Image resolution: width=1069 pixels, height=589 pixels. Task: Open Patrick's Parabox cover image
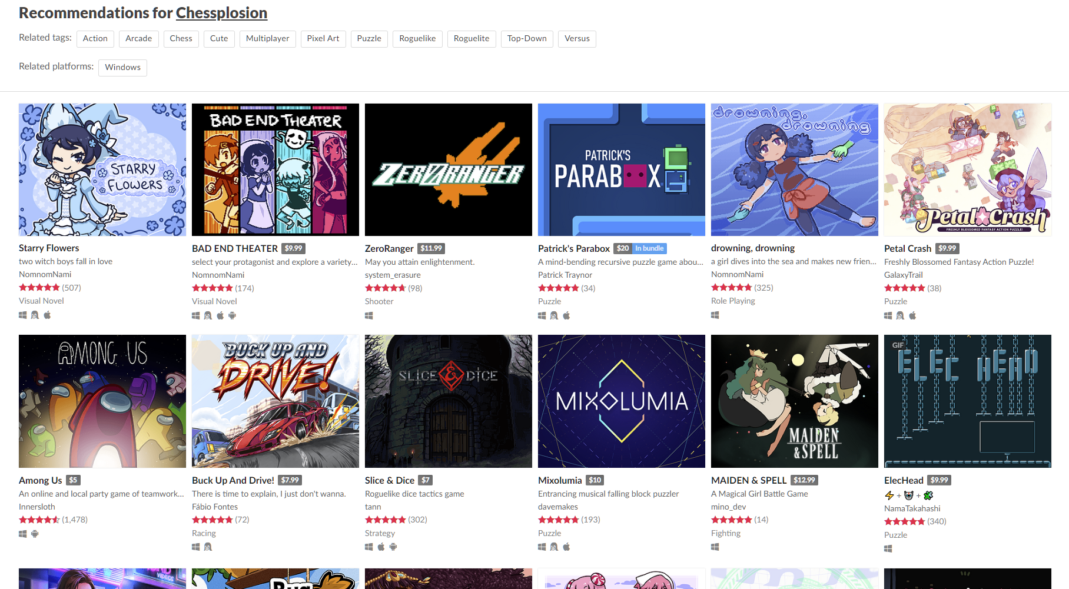point(622,169)
